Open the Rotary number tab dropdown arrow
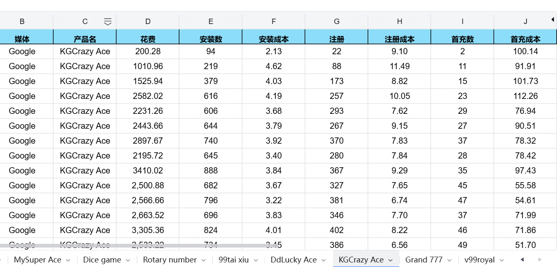The image size is (557, 267). [204, 260]
